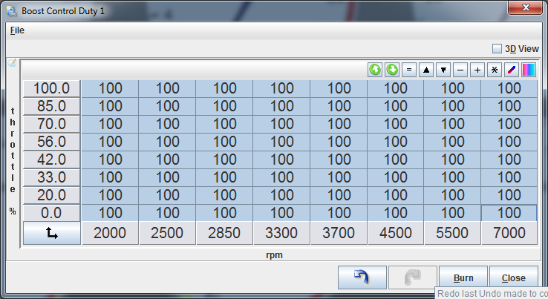Select duty cell at 42.0 throttle, 2500 rpm
The height and width of the screenshot is (299, 548).
coord(167,160)
